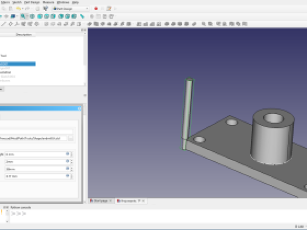This screenshot has width=307, height=230.
Task: Open the draw style dropdown arrow
Action: click(x=18, y=16)
